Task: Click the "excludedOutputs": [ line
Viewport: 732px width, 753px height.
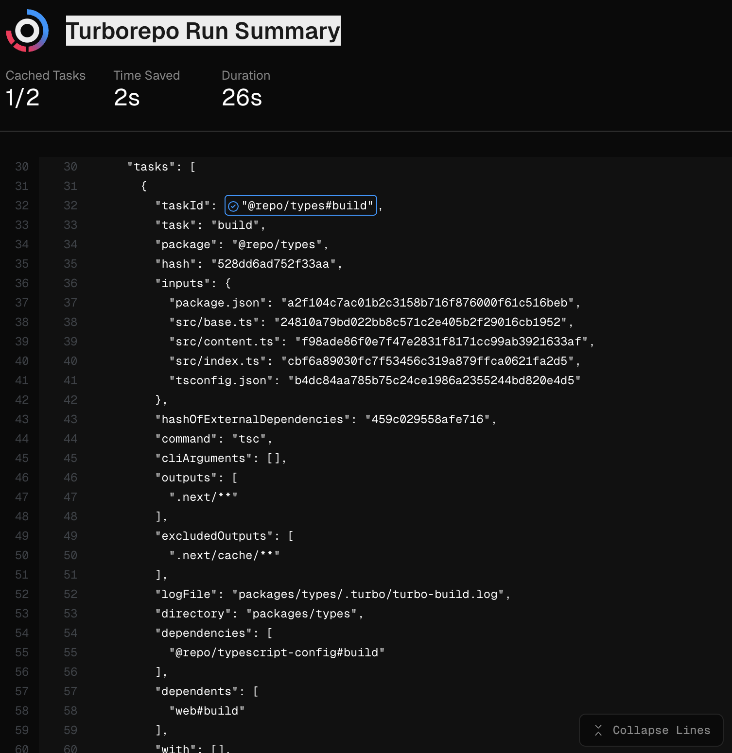Action: click(225, 536)
